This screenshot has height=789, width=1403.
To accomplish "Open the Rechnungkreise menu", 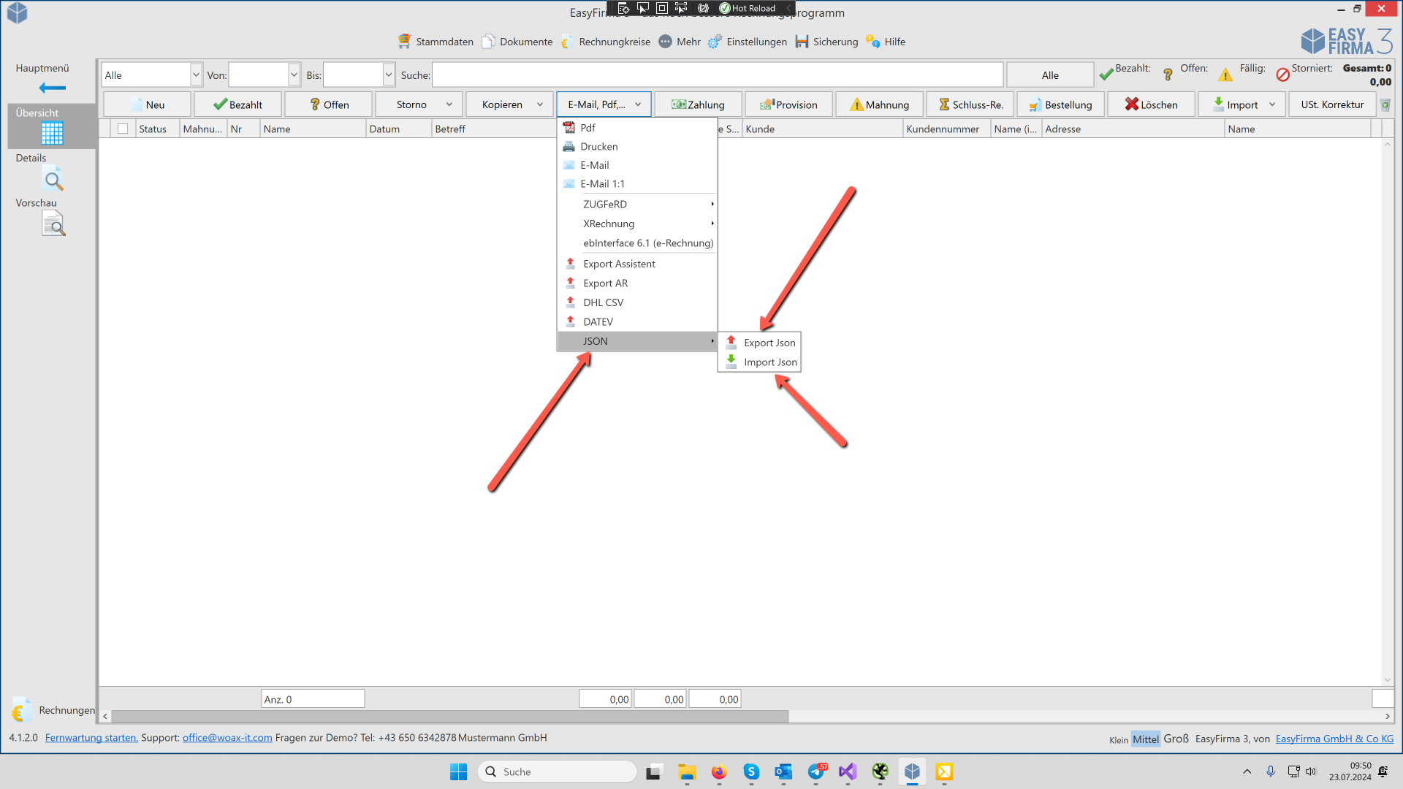I will (605, 42).
